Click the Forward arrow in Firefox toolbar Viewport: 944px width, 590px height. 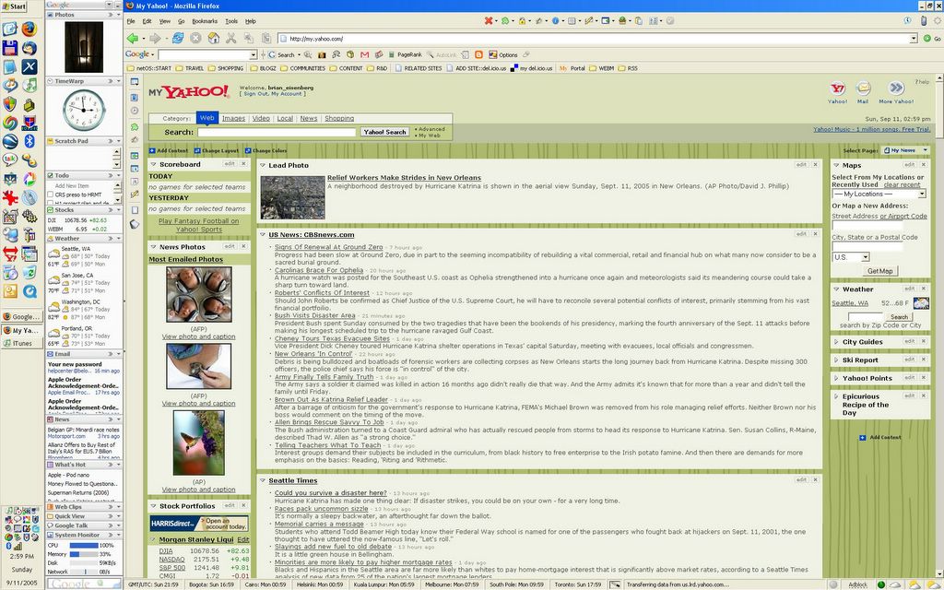(155, 39)
